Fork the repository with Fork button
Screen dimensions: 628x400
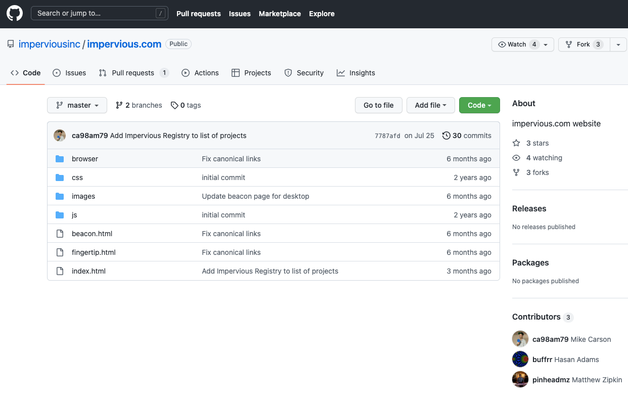click(x=584, y=45)
